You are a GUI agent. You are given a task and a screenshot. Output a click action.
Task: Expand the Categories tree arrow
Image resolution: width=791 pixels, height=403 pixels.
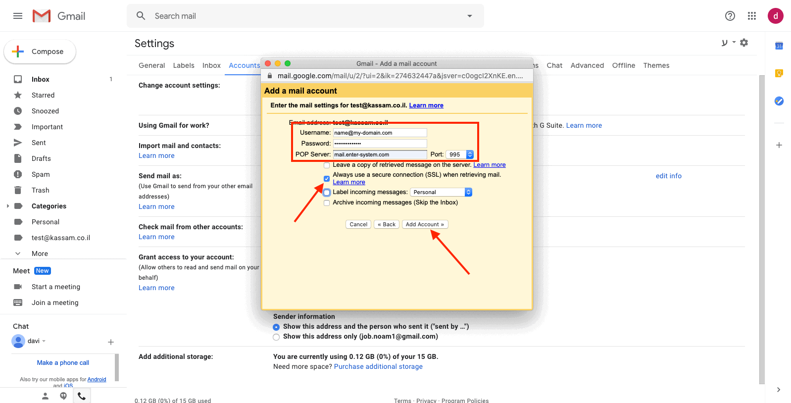click(7, 206)
